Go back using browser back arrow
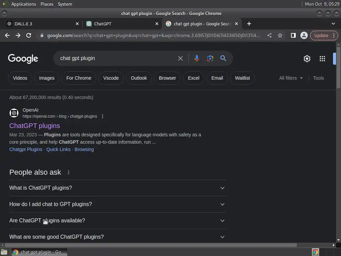 point(7,35)
